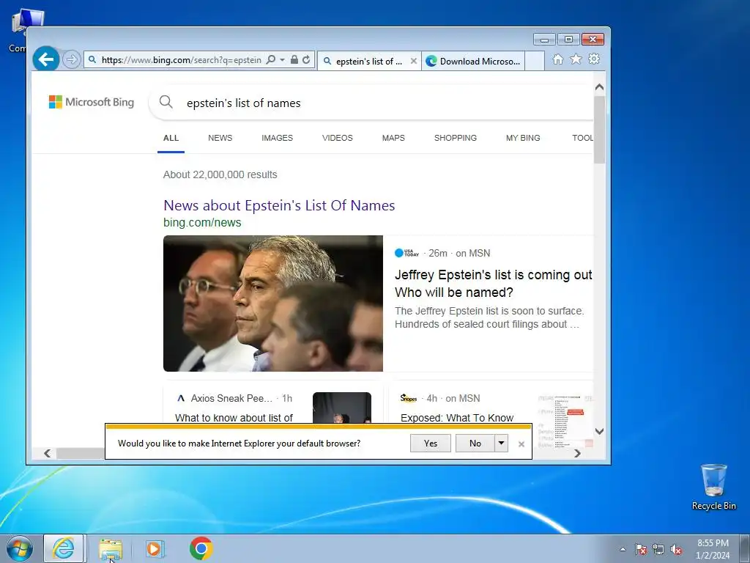
Task: Click the network tray icon
Action: [658, 549]
